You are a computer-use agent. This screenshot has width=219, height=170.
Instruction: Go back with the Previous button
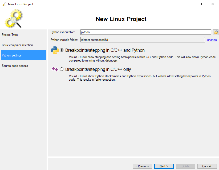point(142,166)
